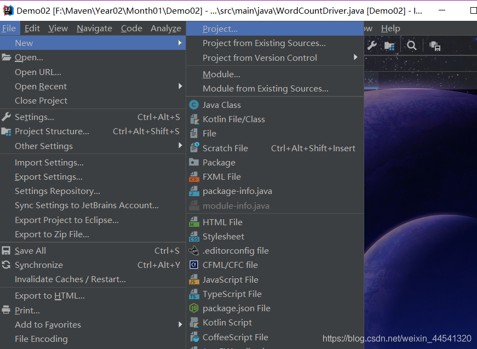Click the Kotlin Script icon

[194, 323]
